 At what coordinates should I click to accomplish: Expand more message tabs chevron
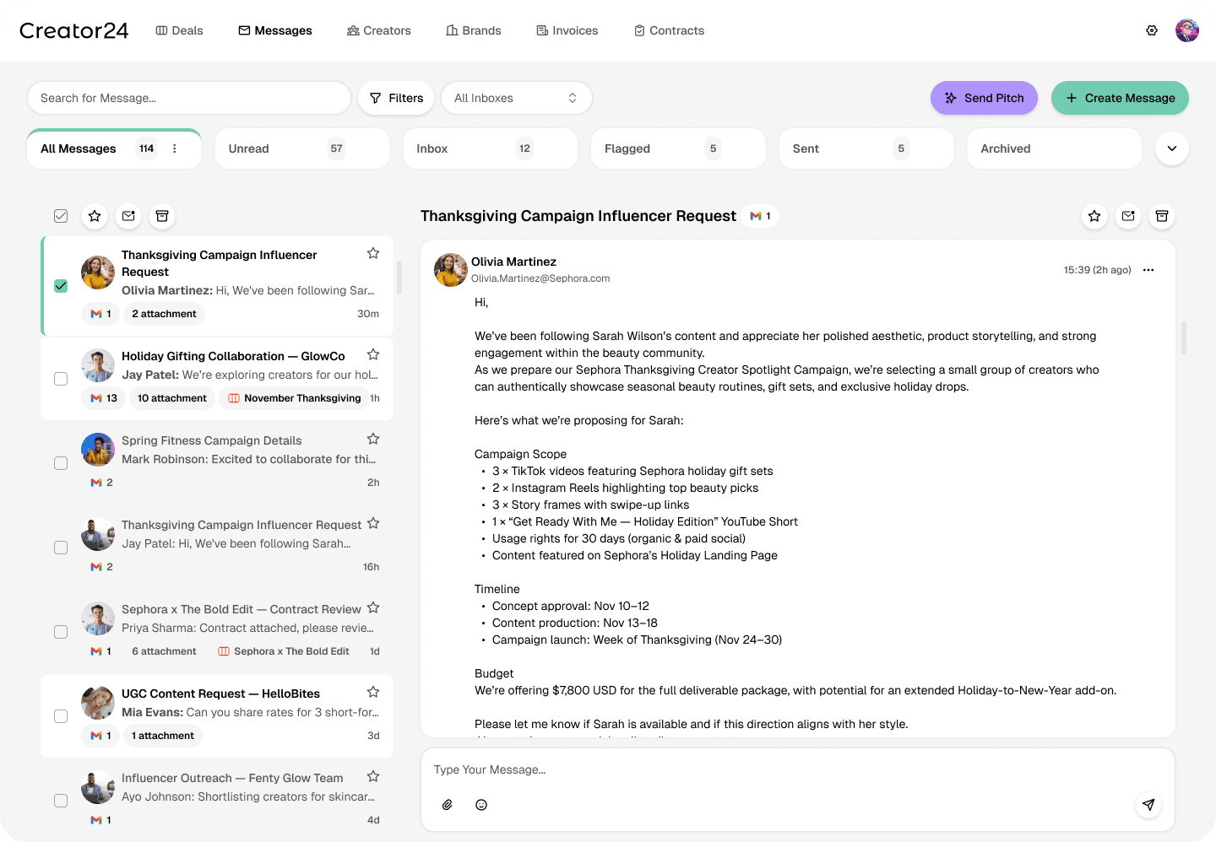click(1172, 148)
